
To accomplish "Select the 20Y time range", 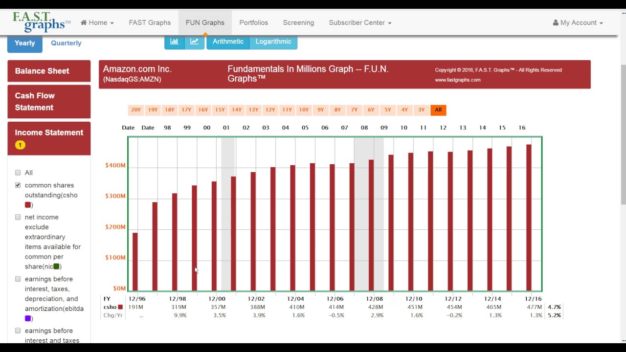I will (x=136, y=110).
